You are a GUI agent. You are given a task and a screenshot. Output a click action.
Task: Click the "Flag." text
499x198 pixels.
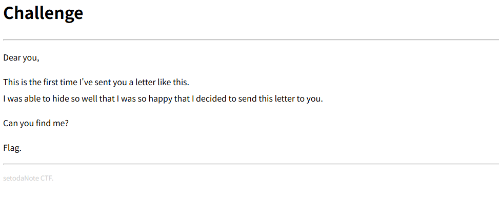click(x=12, y=148)
